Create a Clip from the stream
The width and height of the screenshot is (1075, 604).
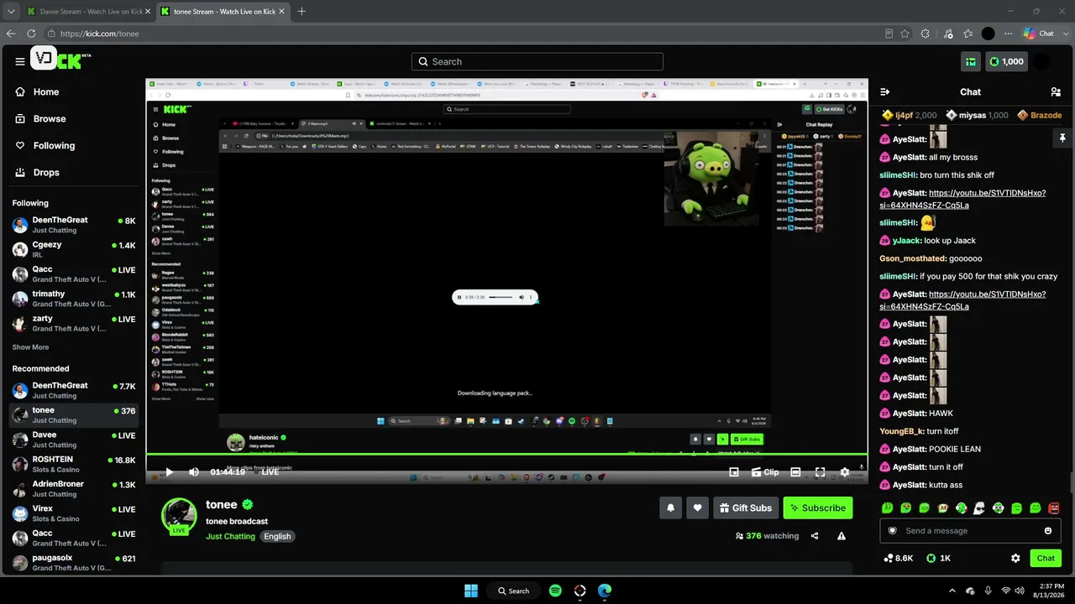[765, 472]
